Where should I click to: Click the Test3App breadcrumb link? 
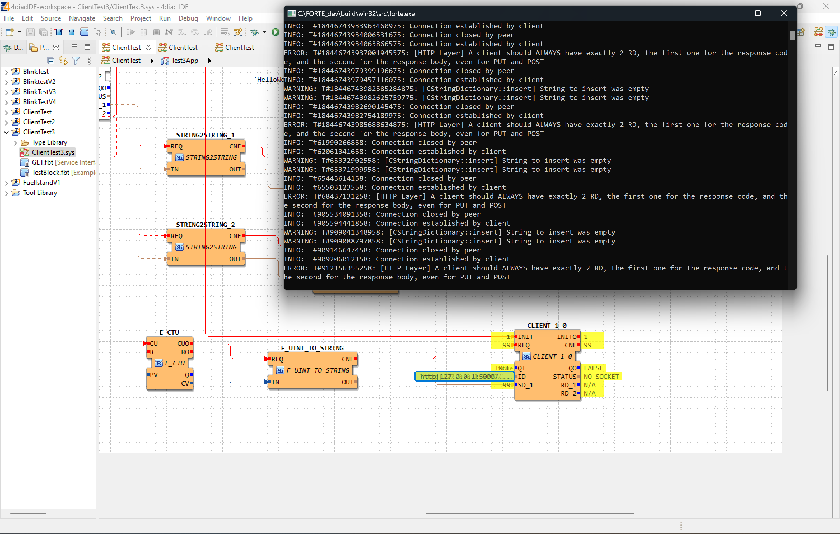[184, 61]
